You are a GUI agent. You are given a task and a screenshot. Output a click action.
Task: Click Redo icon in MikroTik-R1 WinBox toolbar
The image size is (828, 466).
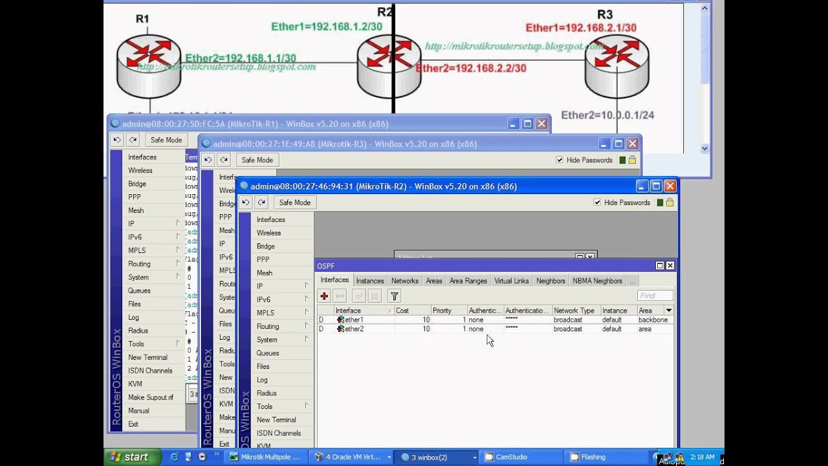click(133, 140)
